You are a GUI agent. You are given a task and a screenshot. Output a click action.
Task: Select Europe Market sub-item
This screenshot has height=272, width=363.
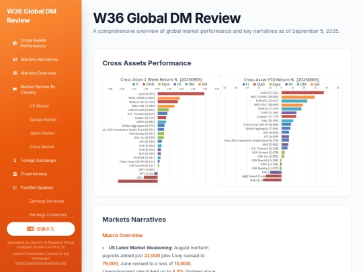43,120
